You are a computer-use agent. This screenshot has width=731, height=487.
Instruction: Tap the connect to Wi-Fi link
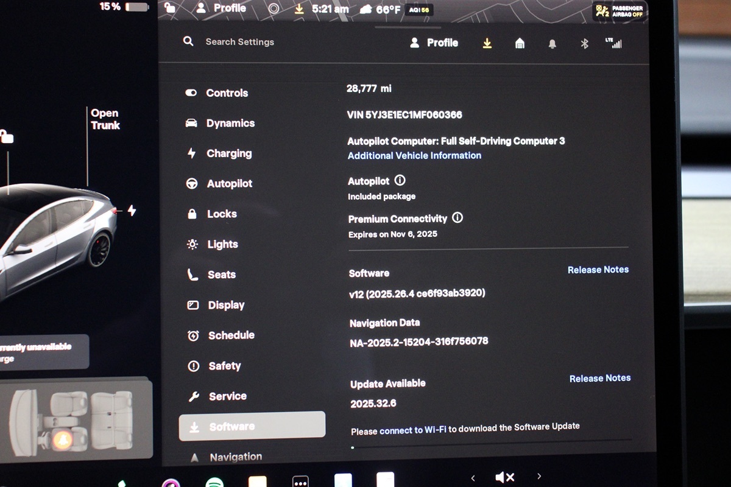[412, 430]
